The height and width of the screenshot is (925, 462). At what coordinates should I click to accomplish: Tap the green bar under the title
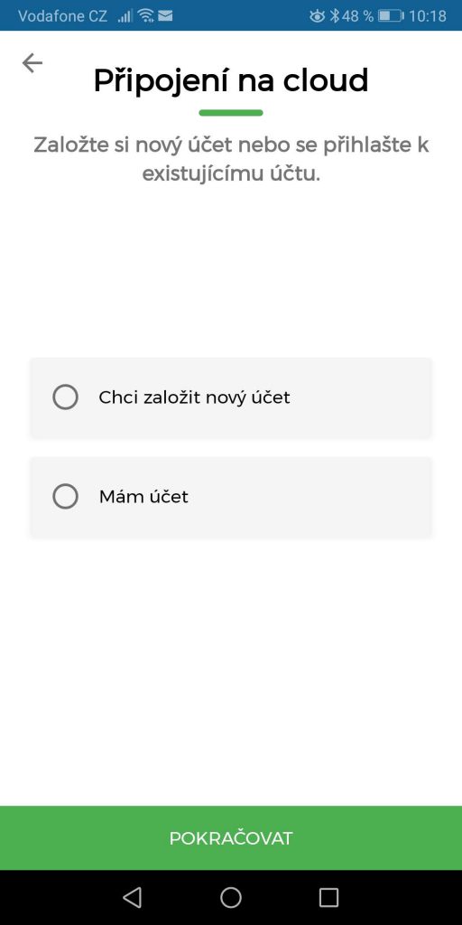tap(231, 113)
